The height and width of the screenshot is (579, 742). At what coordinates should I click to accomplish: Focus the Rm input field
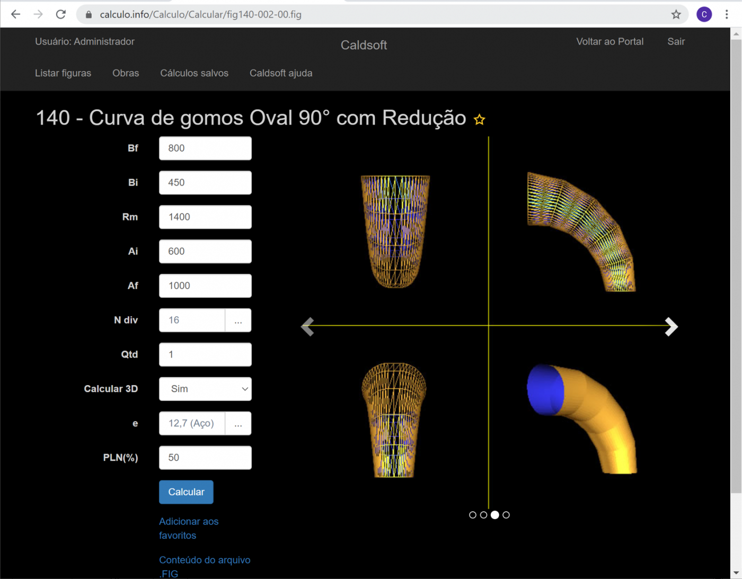point(205,217)
